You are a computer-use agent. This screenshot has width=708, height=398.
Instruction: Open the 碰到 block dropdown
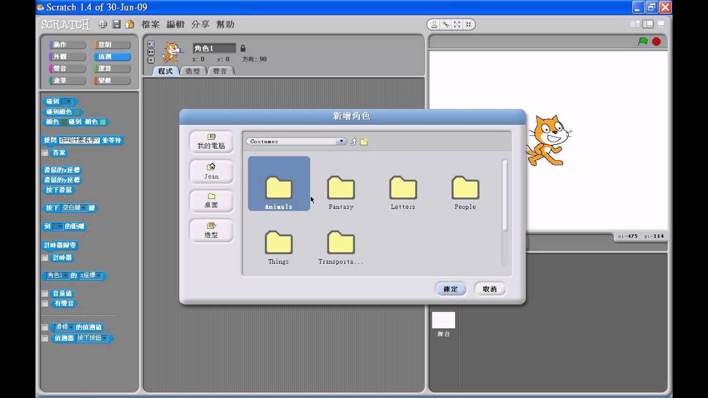[67, 102]
